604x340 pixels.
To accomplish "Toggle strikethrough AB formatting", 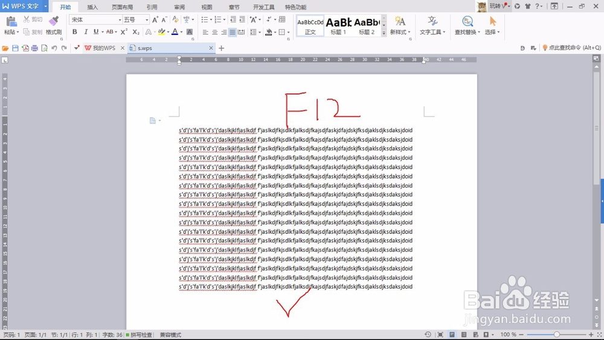I will click(110, 32).
